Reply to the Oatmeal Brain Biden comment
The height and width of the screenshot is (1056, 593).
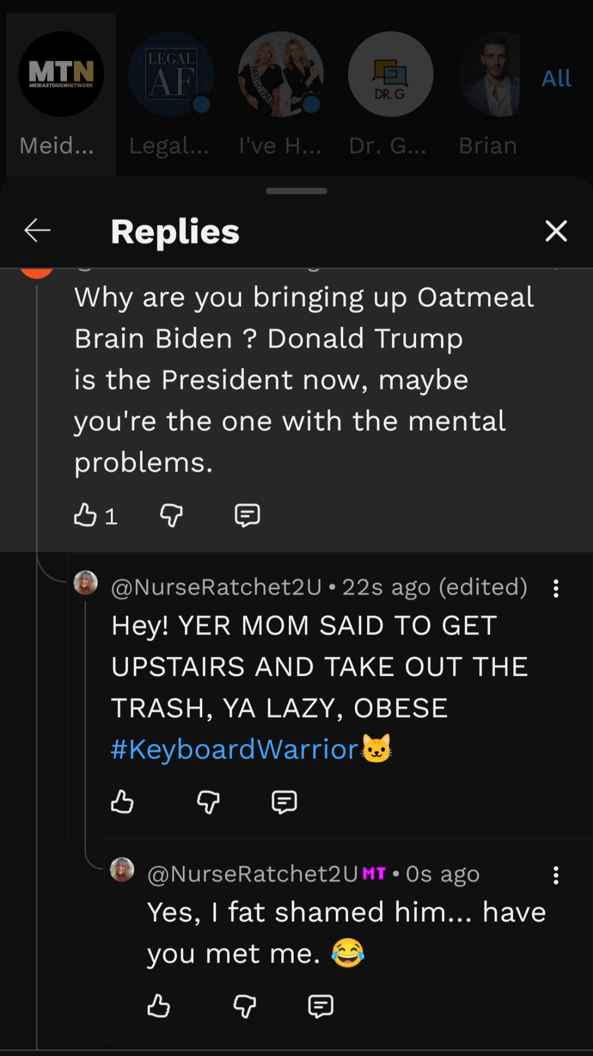(x=247, y=515)
